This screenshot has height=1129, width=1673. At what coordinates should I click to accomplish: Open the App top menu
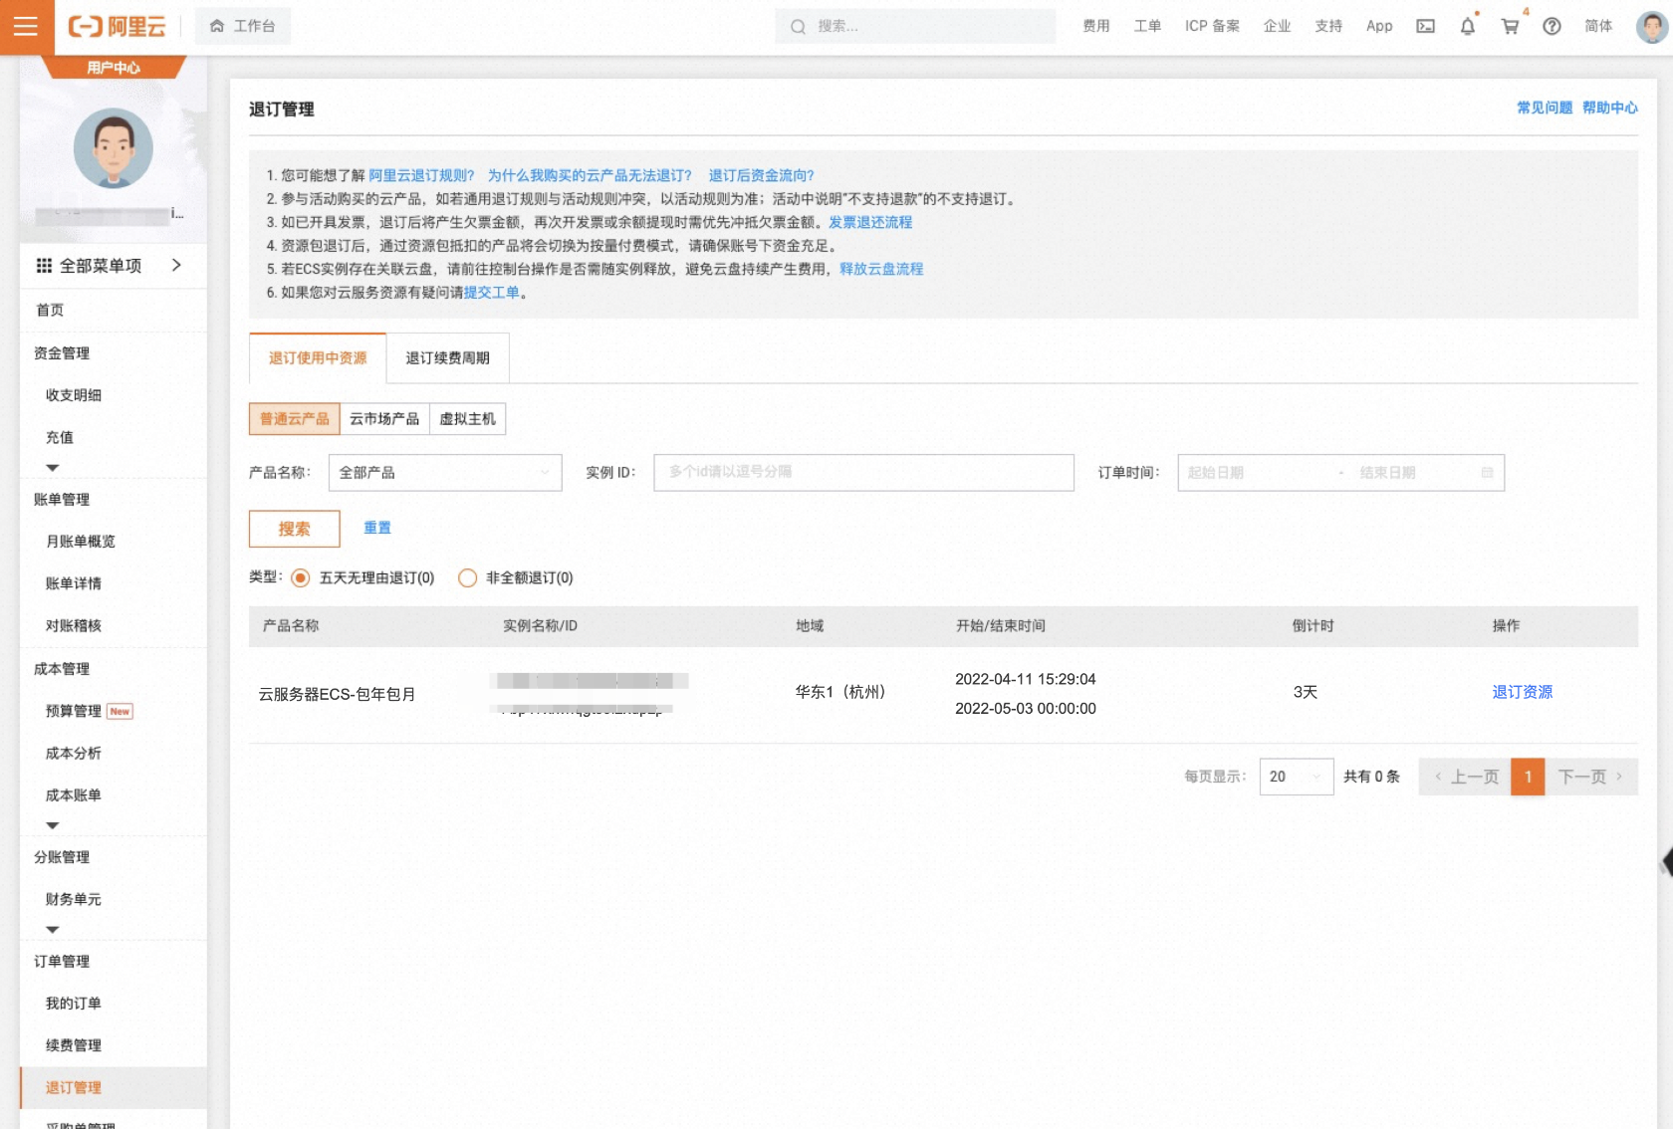click(x=1379, y=27)
